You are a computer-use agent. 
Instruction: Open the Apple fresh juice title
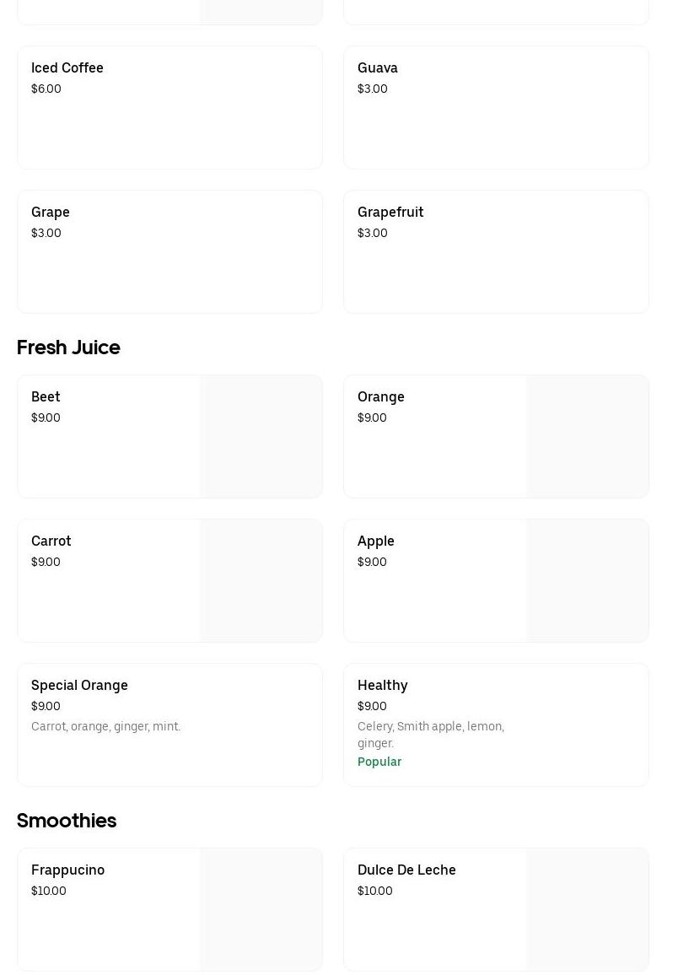(x=376, y=541)
